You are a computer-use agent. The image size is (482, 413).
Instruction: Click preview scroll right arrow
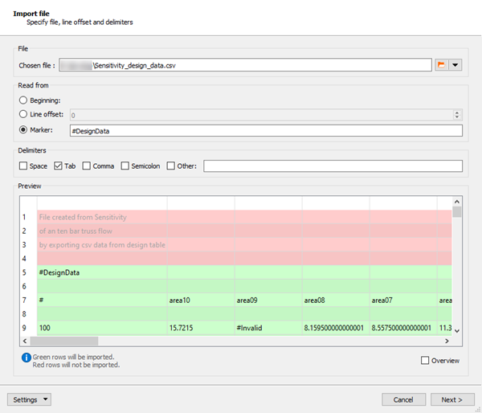point(447,341)
